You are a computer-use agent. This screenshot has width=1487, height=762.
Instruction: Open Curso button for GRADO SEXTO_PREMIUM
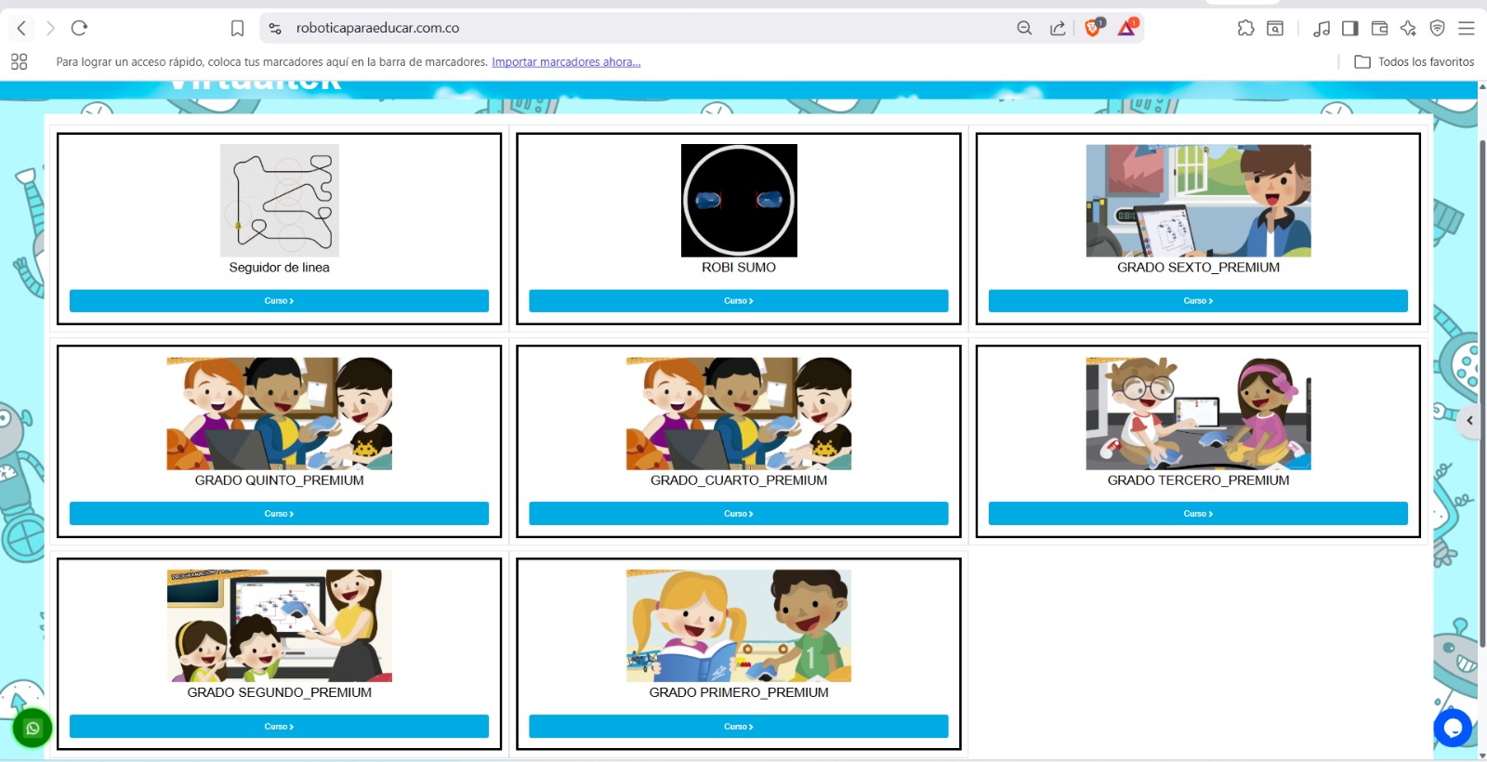(x=1198, y=301)
